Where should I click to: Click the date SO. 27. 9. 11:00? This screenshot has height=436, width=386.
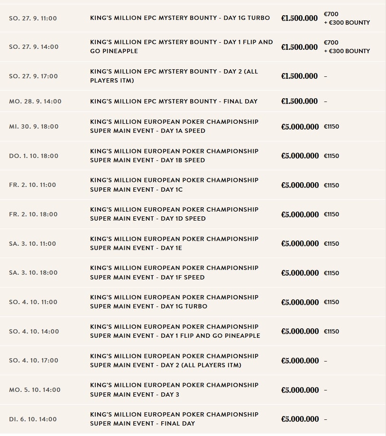coord(33,18)
